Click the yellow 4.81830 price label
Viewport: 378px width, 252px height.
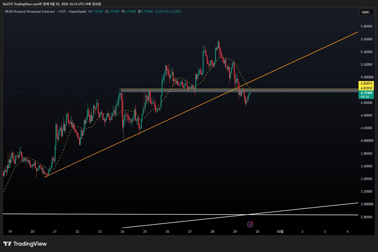366,88
